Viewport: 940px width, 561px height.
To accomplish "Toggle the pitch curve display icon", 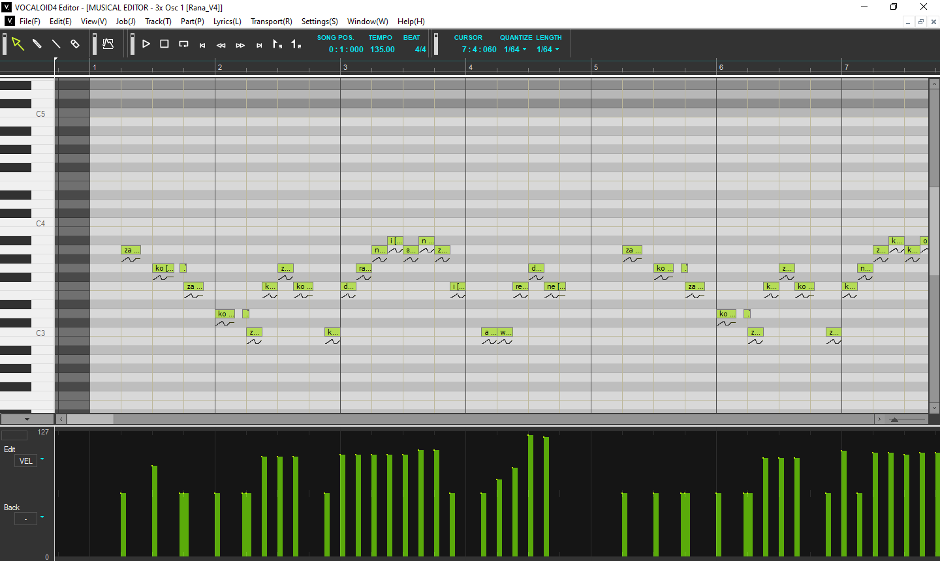I will coord(108,44).
